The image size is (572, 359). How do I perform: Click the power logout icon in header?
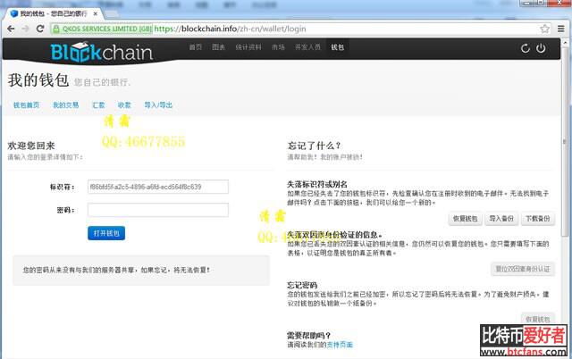[541, 48]
